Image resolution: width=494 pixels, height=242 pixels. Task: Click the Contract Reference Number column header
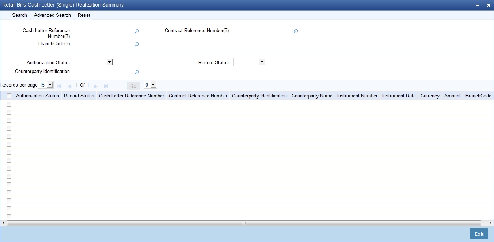click(198, 96)
